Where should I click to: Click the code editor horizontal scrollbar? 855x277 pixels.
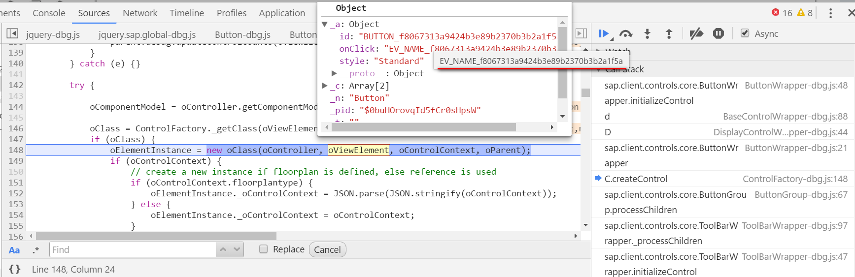pos(156,236)
